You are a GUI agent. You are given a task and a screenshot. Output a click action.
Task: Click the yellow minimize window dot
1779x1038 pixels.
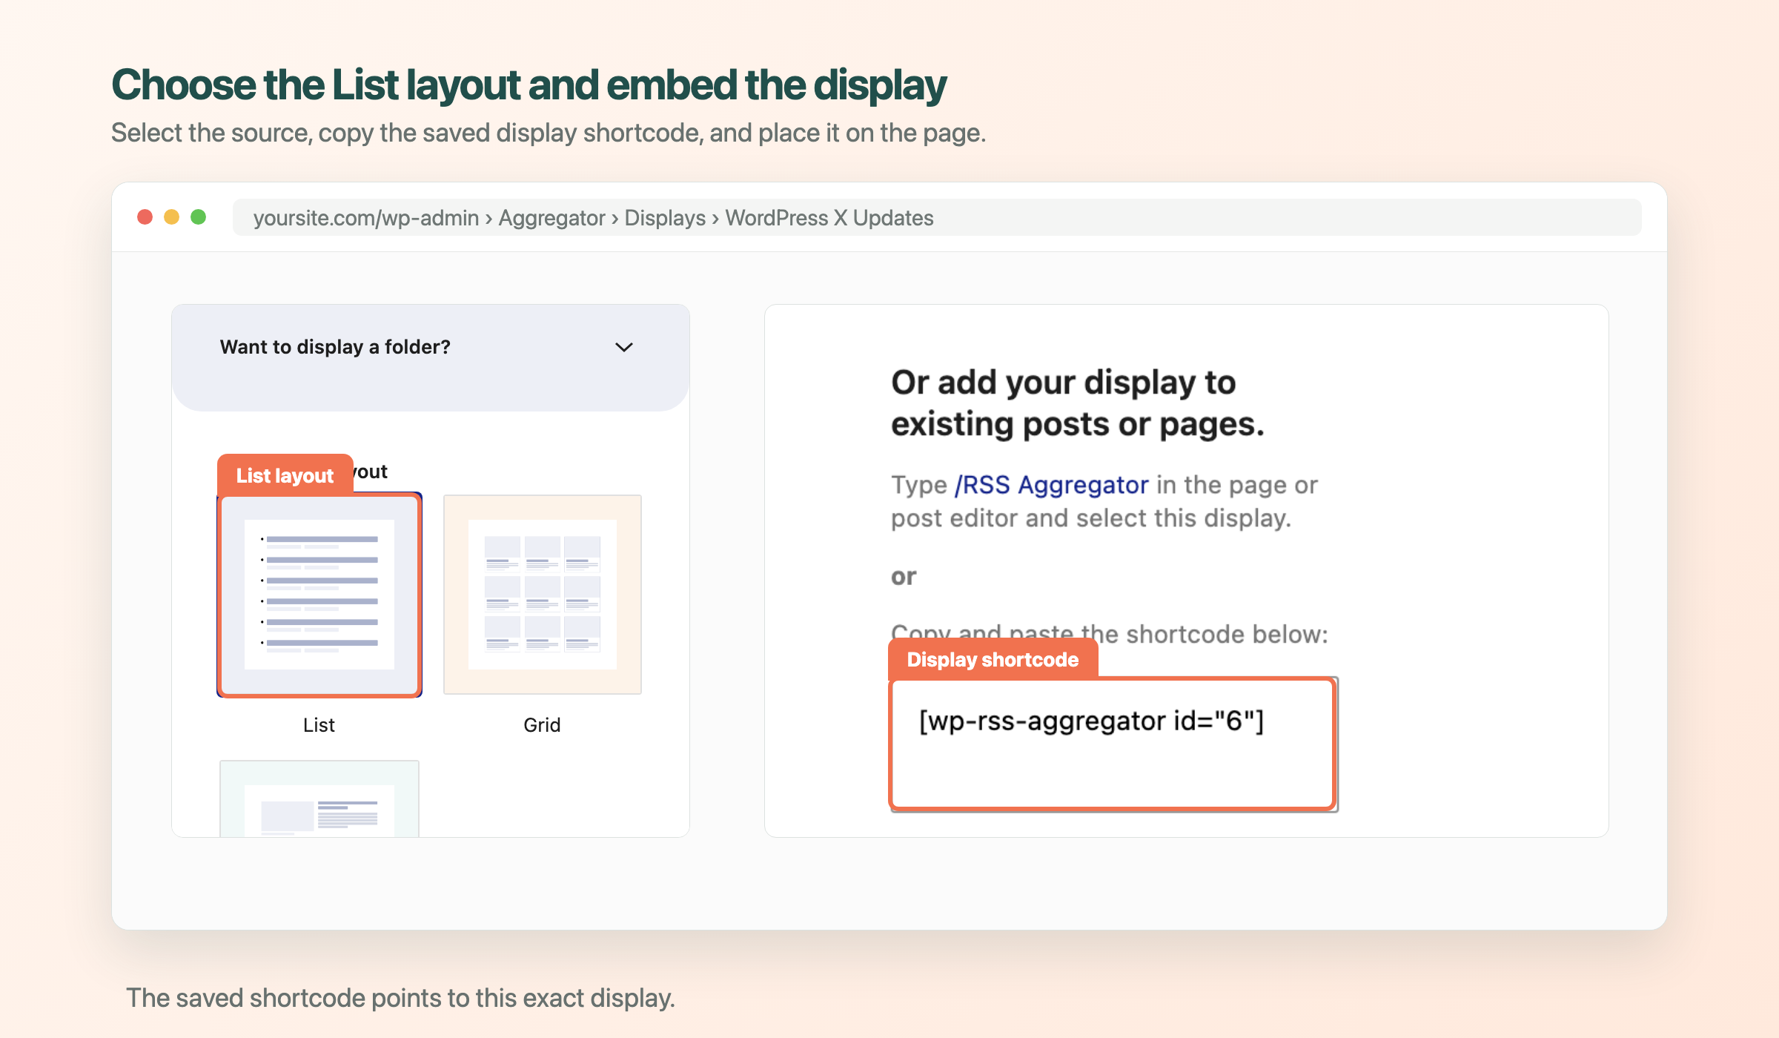coord(171,217)
